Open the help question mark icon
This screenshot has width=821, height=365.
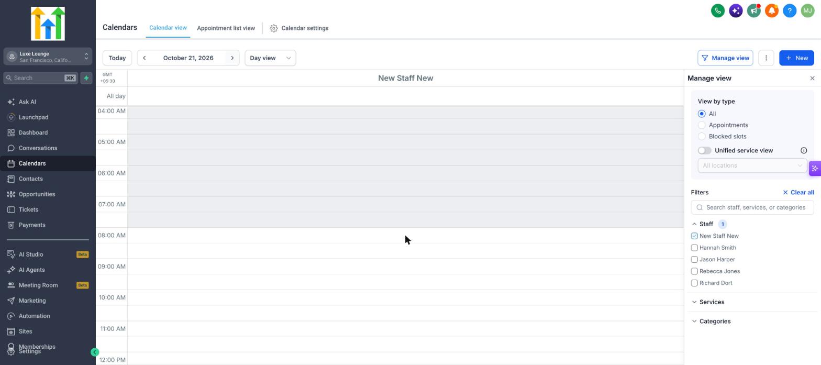click(x=790, y=10)
